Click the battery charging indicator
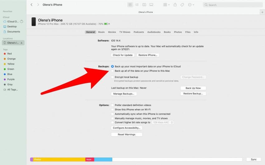The image size is (265, 165). tap(107, 24)
